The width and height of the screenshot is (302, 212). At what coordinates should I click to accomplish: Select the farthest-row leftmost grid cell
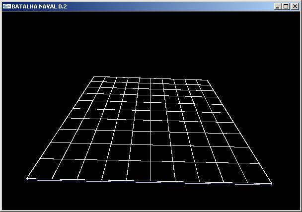click(x=98, y=79)
